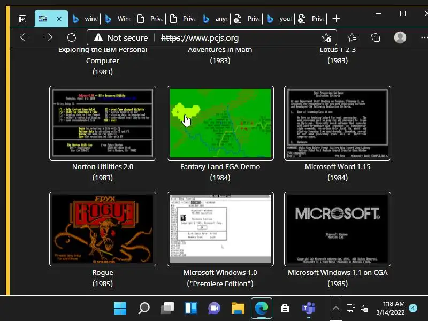Screen dimensions: 428x321
Task: Open the Windows Start menu
Action: [x=120, y=309]
